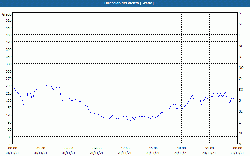Click the 'E' compass label beside the 450 gridline
This screenshot has height=156, width=250.
pos(240,35)
